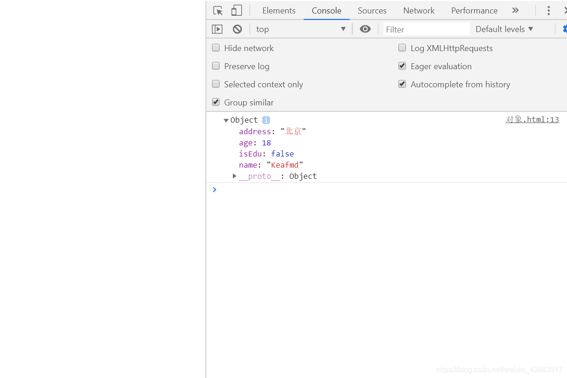Clear the console icon
This screenshot has height=378, width=567.
237,29
